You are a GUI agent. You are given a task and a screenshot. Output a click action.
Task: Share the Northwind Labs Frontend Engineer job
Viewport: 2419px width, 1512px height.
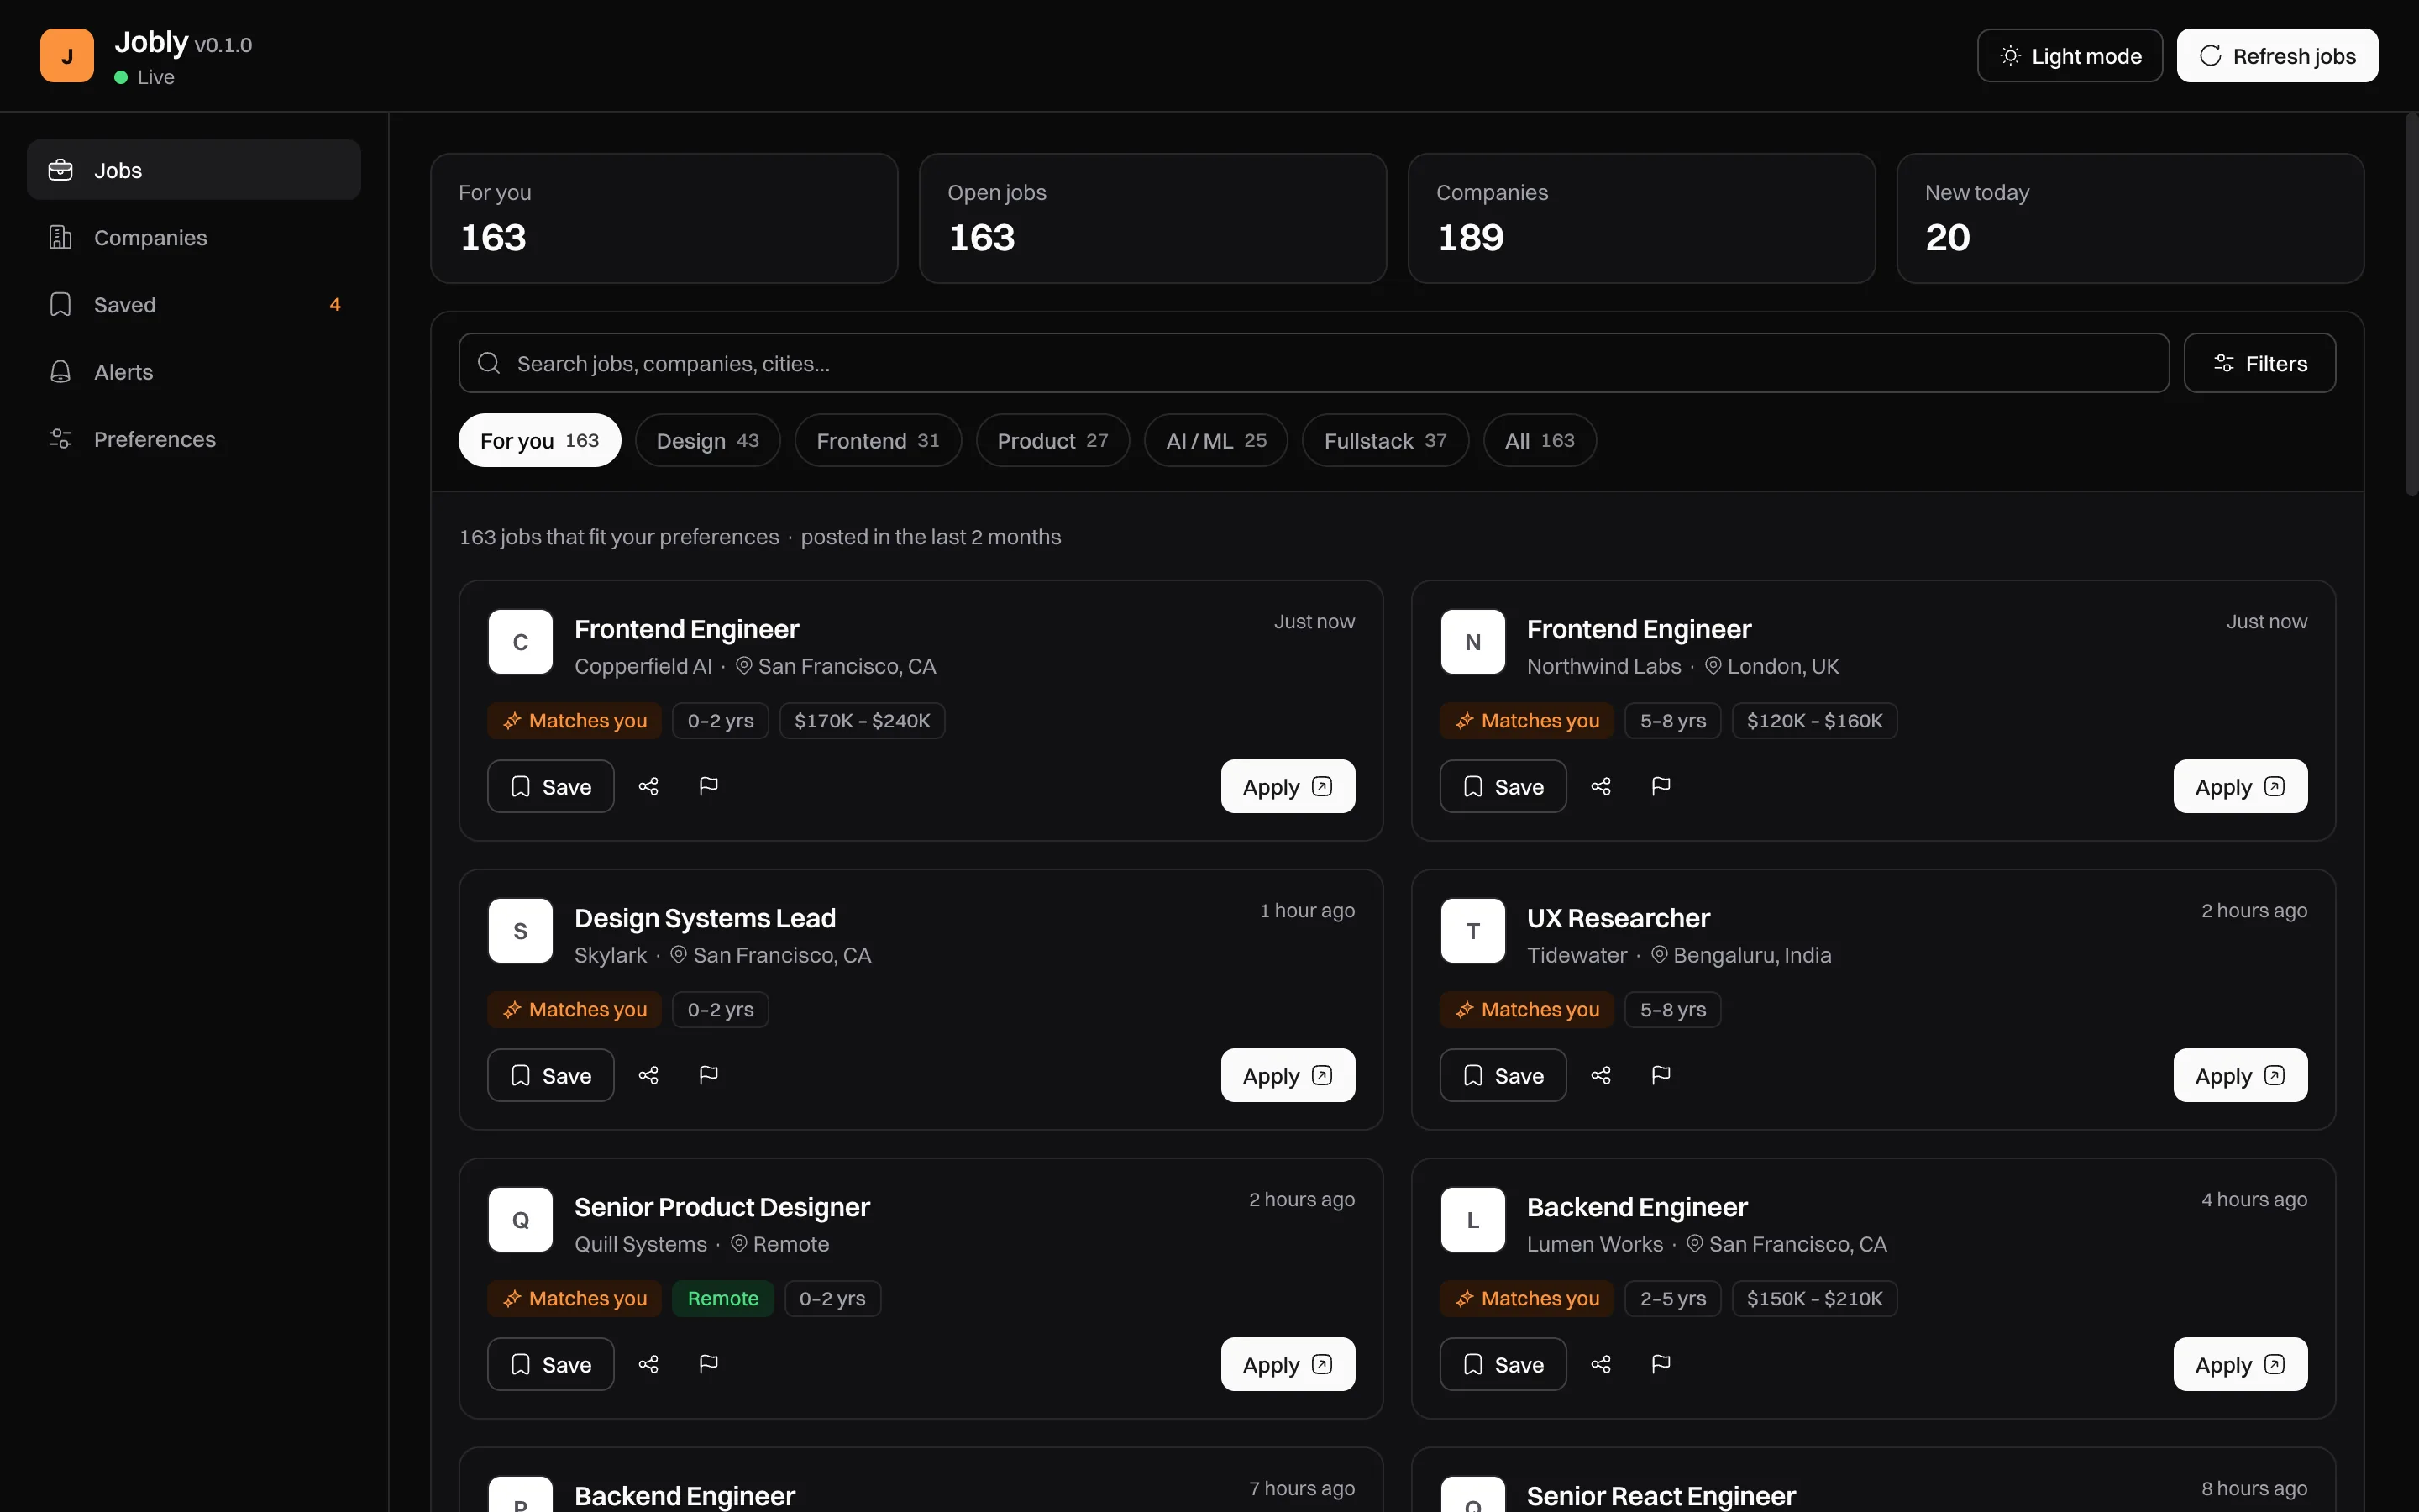click(x=1602, y=787)
